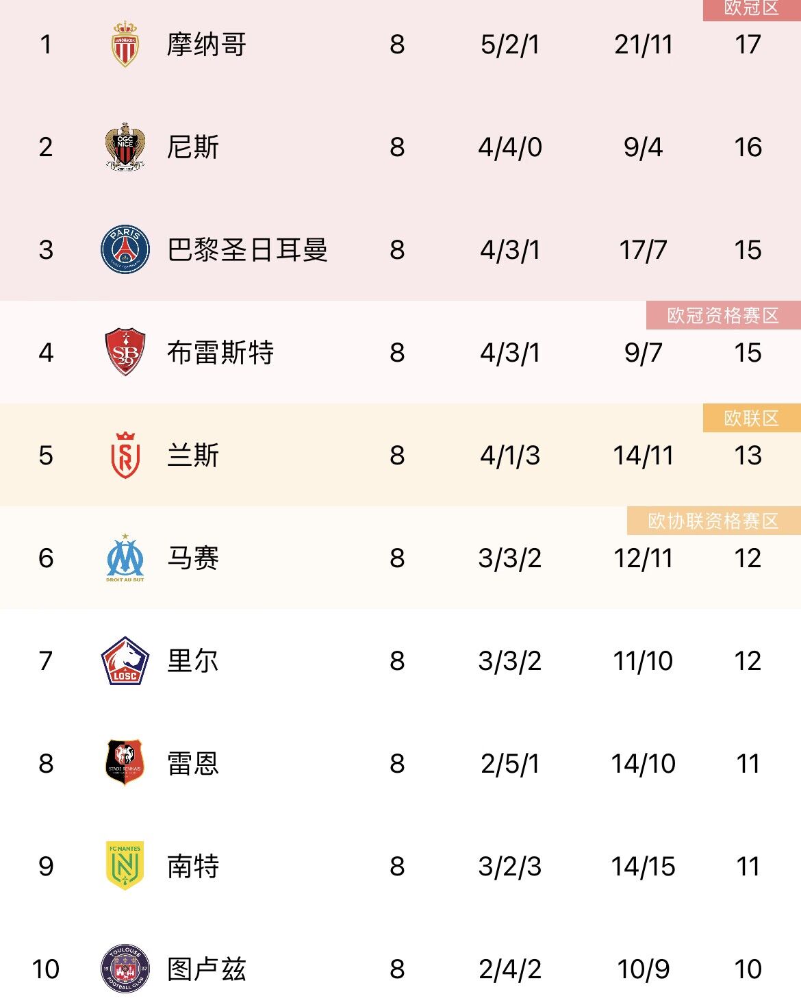Screen dimensions: 801x1007
Task: Select rank number 7 for 里尔
Action: (46, 661)
